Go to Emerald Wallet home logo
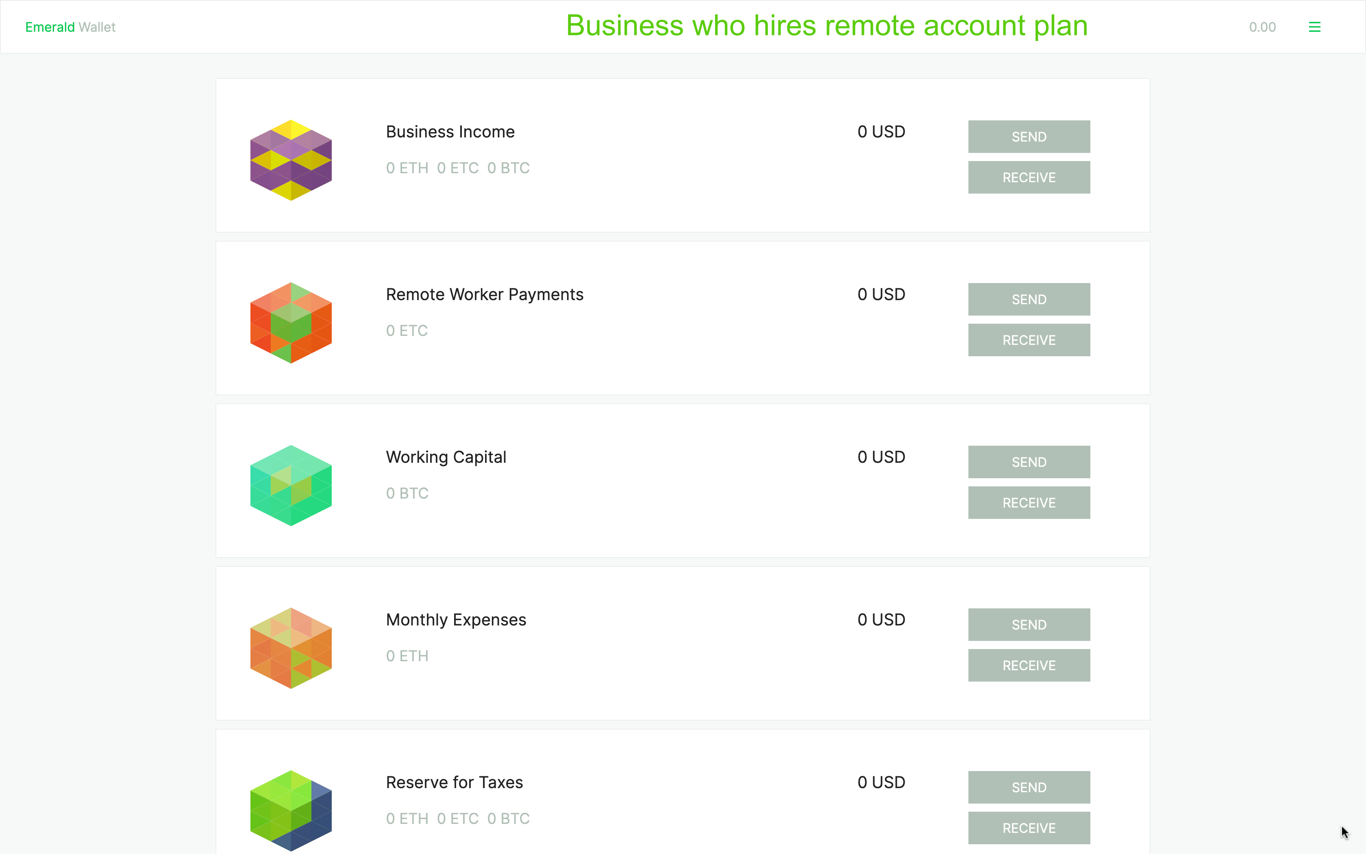Viewport: 1366px width, 854px height. (70, 27)
